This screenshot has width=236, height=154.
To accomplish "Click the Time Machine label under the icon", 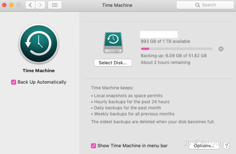I will [x=39, y=70].
